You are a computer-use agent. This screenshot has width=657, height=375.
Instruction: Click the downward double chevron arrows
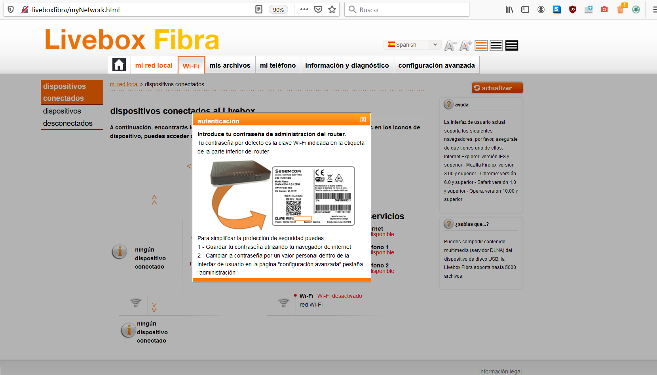click(x=154, y=307)
